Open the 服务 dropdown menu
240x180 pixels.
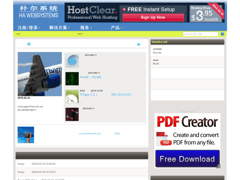[x=86, y=27]
